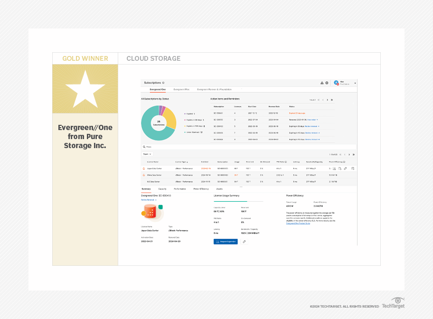Open the account menu chevron next to avatar
The height and width of the screenshot is (319, 433).
pos(355,83)
